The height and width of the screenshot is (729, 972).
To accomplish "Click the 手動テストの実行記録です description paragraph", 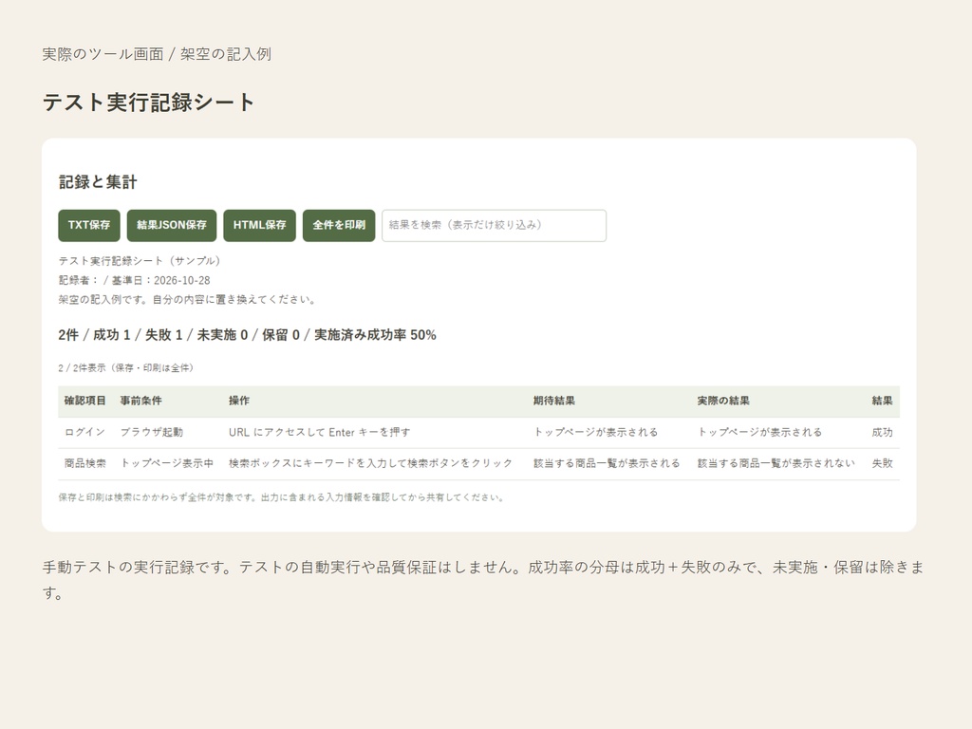I will point(483,580).
